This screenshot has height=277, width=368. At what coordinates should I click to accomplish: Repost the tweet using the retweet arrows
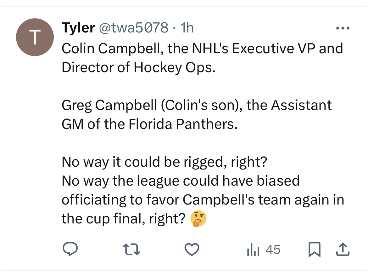tap(131, 249)
